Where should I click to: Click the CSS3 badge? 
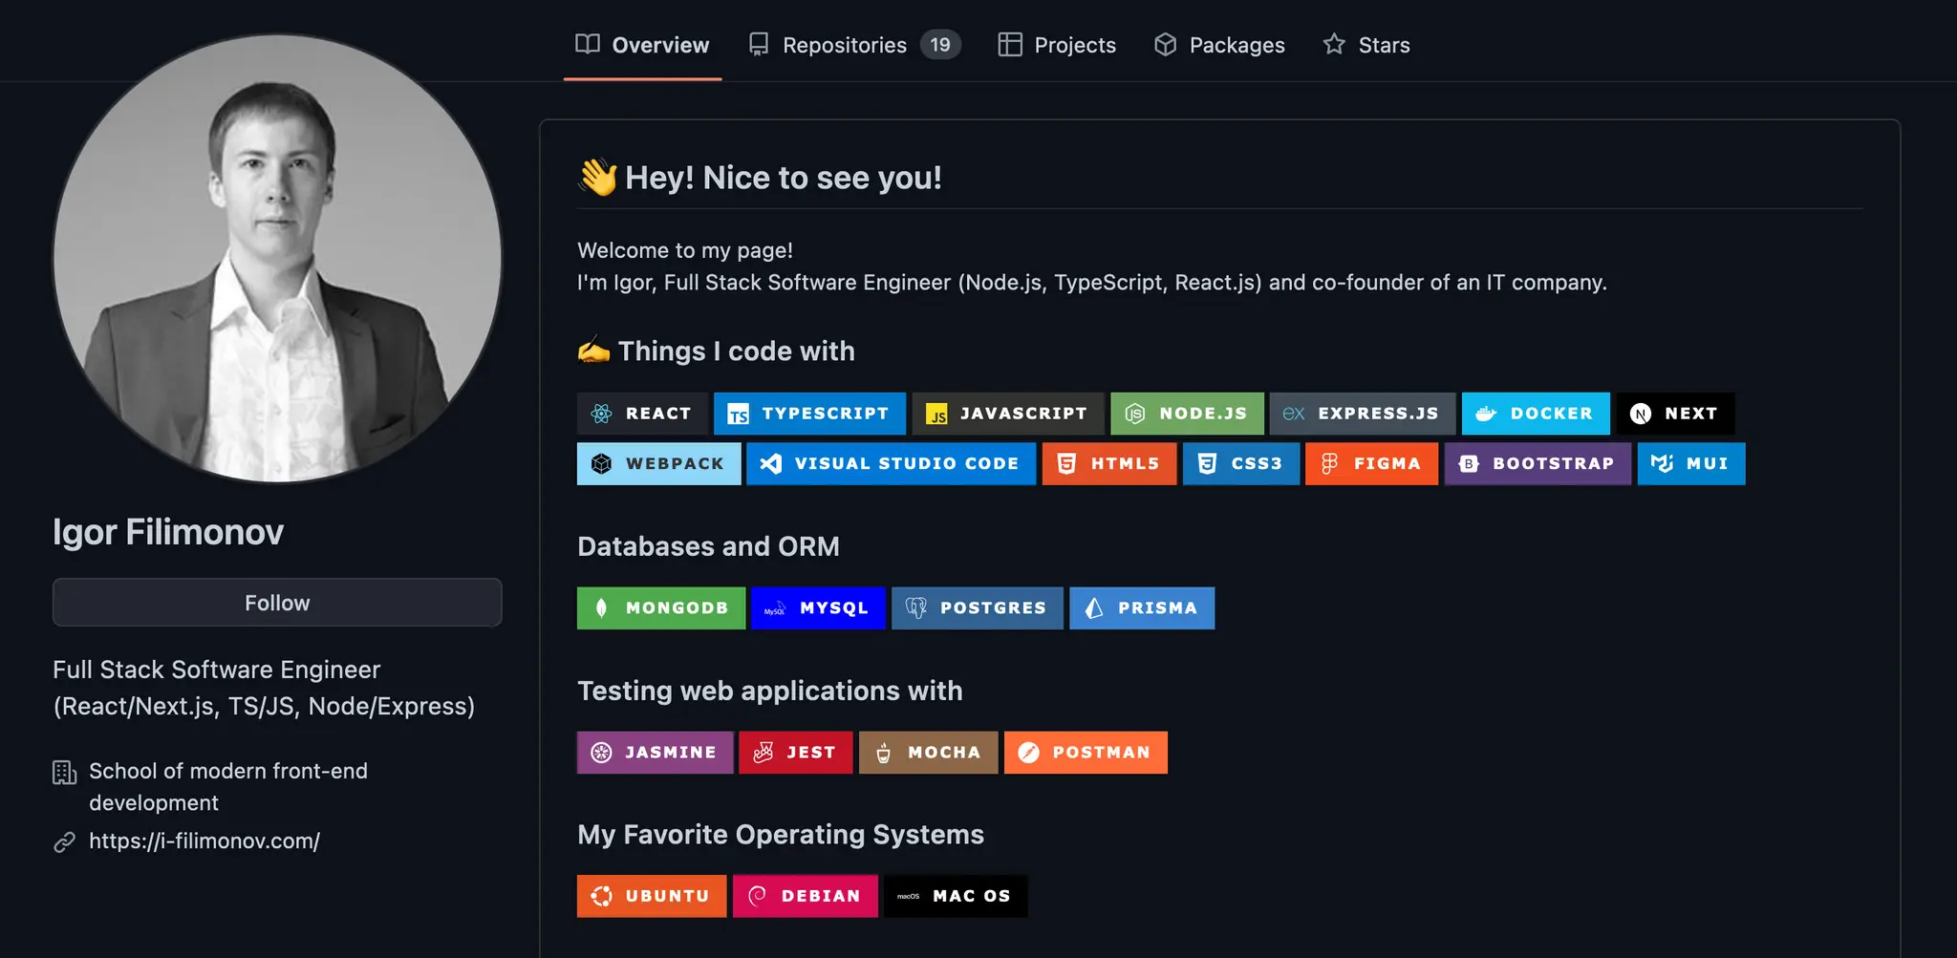point(1241,463)
